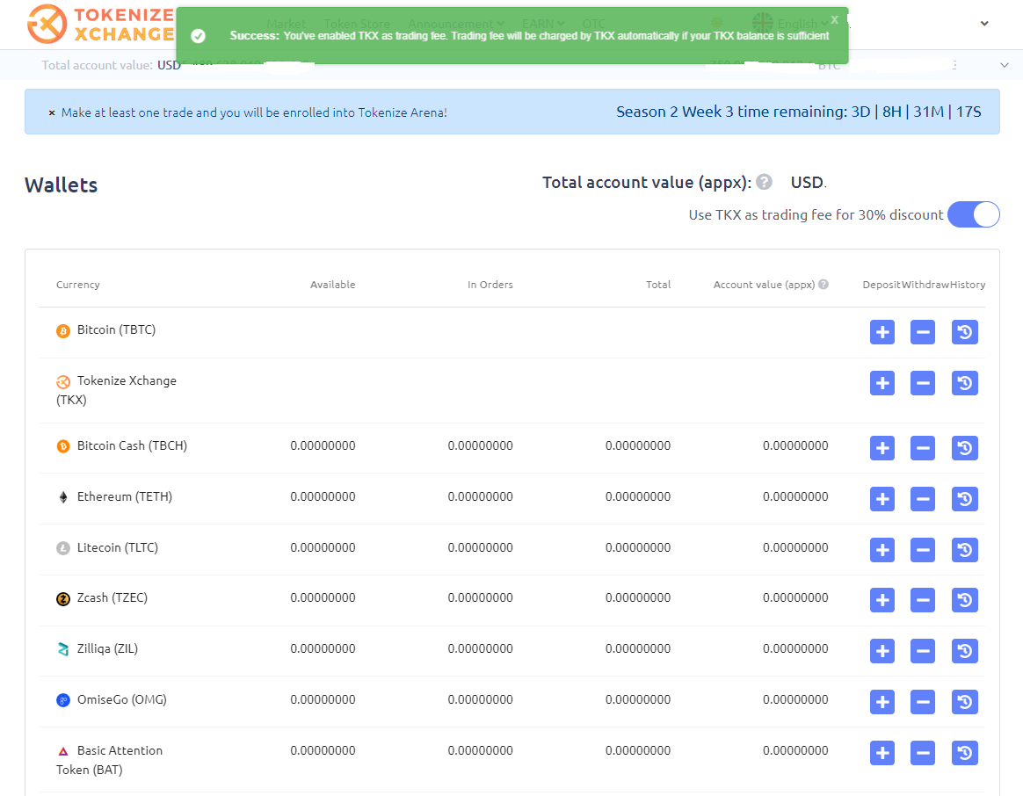Click withdraw icon in Bitcoin Cash (TBCH) row
This screenshot has width=1023, height=796.
point(923,448)
